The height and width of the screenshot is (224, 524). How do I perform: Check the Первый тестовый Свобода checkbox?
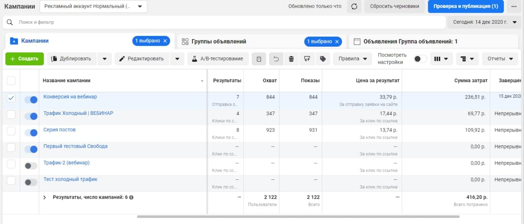tap(11, 147)
